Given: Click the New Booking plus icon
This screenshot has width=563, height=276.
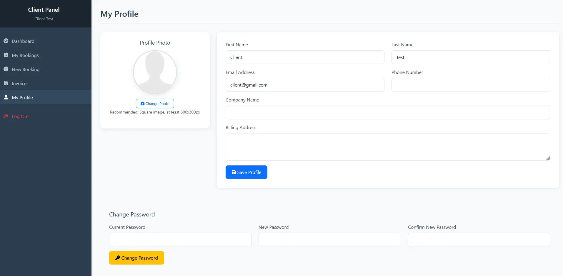Looking at the screenshot, I should (6, 69).
